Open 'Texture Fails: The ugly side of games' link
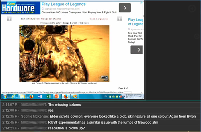The width and height of the screenshot is (201, 132). click(44, 19)
